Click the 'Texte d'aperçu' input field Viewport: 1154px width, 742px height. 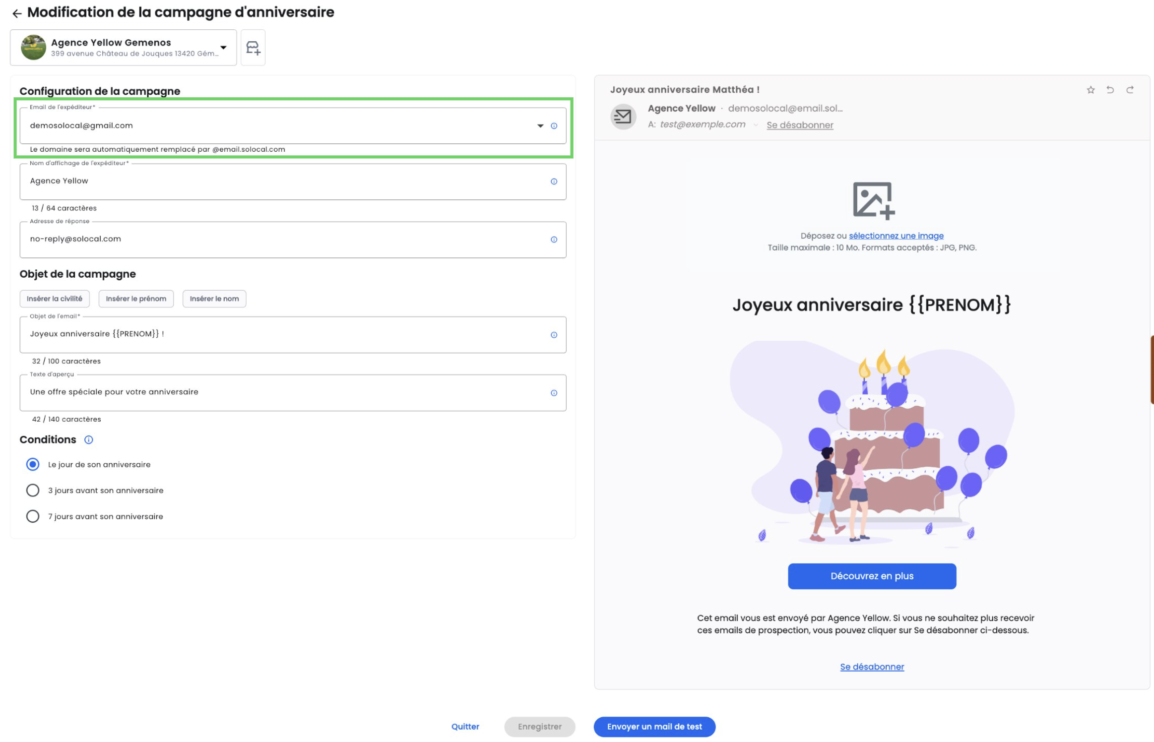tap(293, 393)
